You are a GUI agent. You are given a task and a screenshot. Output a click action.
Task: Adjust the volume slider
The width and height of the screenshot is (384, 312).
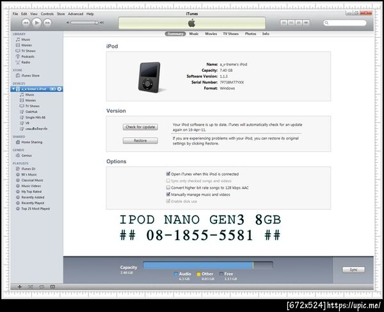[84, 23]
